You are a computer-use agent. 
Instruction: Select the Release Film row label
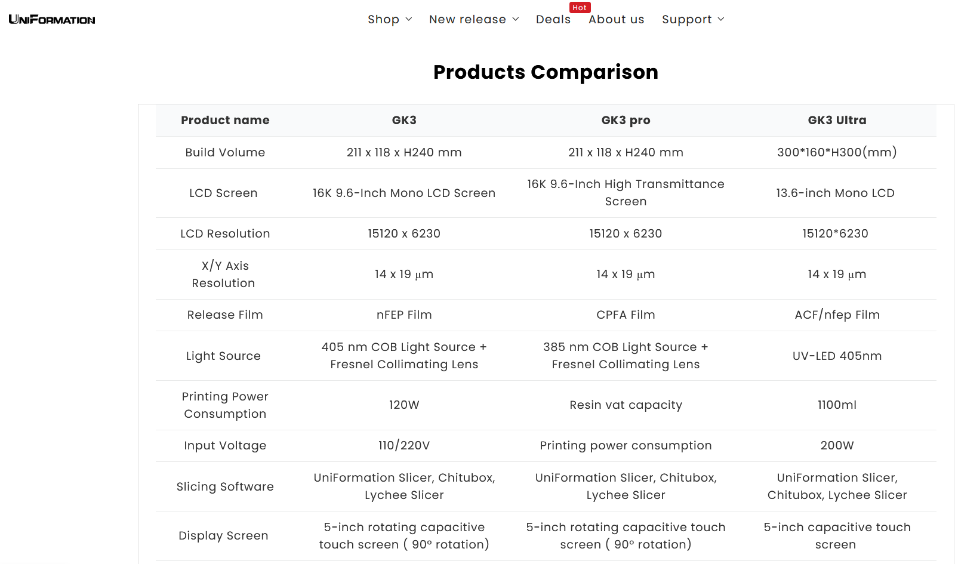pyautogui.click(x=225, y=315)
